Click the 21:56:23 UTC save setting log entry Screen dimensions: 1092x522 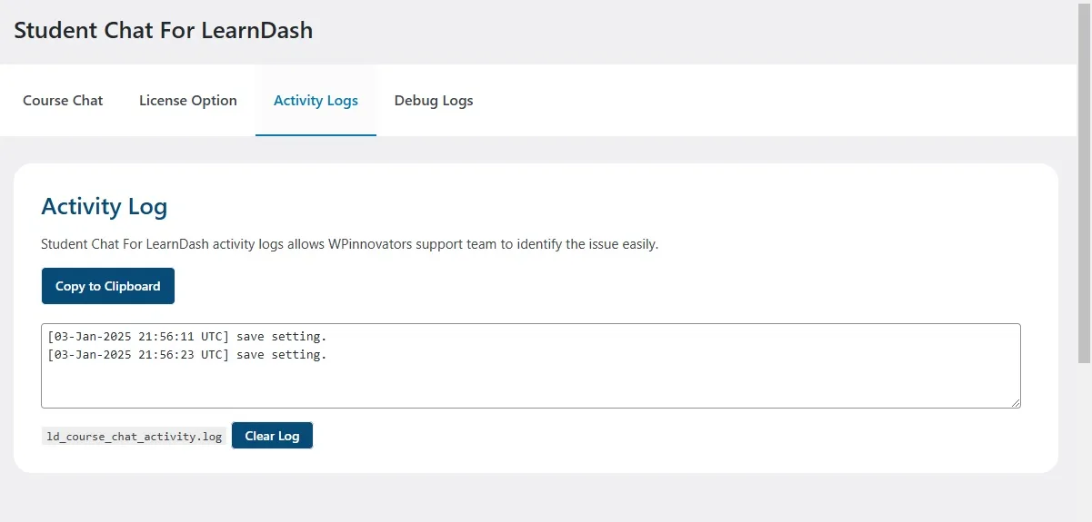click(x=187, y=355)
